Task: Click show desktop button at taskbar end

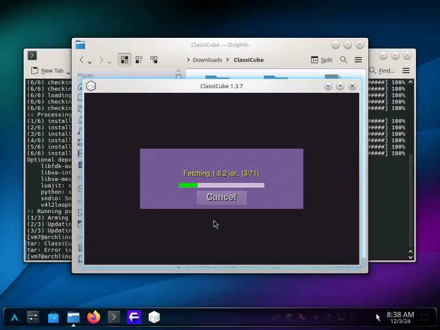Action: pos(425,318)
